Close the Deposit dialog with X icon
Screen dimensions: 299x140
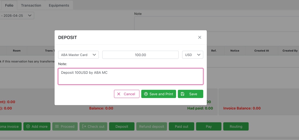[200, 37]
